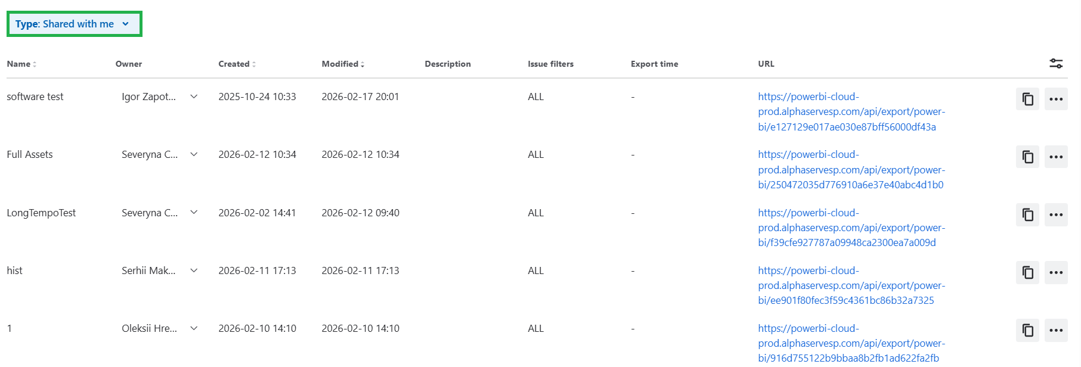The image size is (1081, 367).
Task: Copy the URL for software test report
Action: click(x=1027, y=99)
